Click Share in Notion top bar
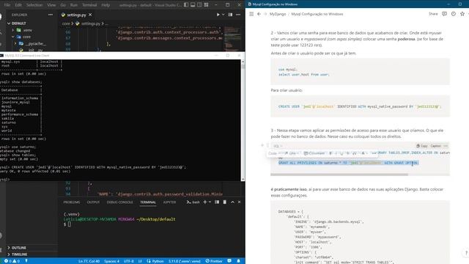 coord(433,14)
